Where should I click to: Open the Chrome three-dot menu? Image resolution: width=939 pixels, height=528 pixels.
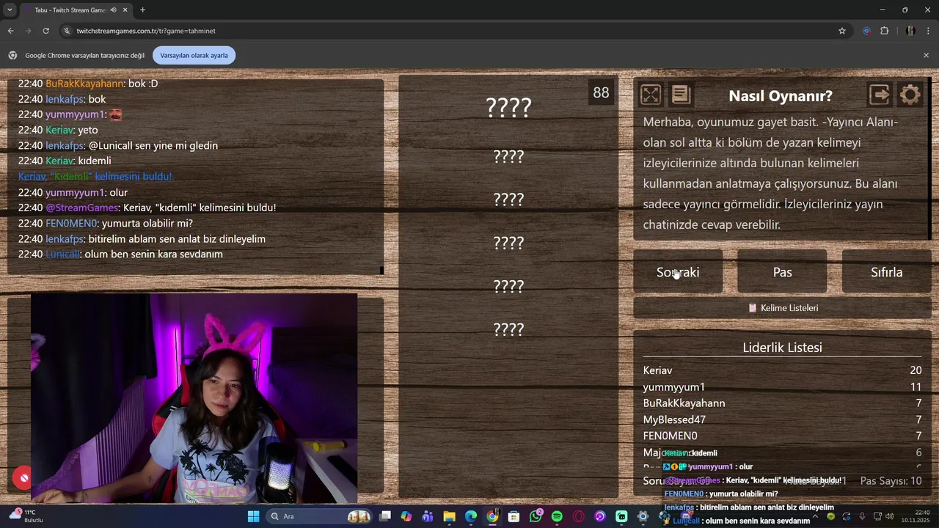pos(928,31)
